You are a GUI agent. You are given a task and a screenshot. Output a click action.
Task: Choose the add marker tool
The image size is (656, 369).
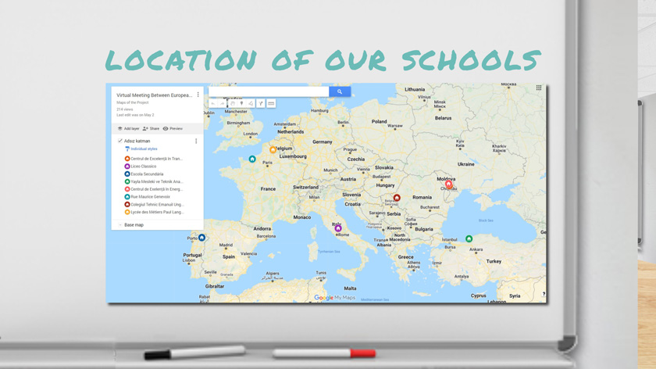click(x=241, y=103)
